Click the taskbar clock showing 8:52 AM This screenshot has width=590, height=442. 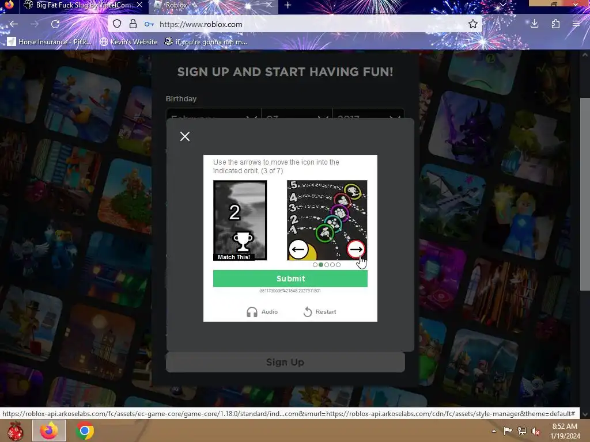tap(565, 431)
